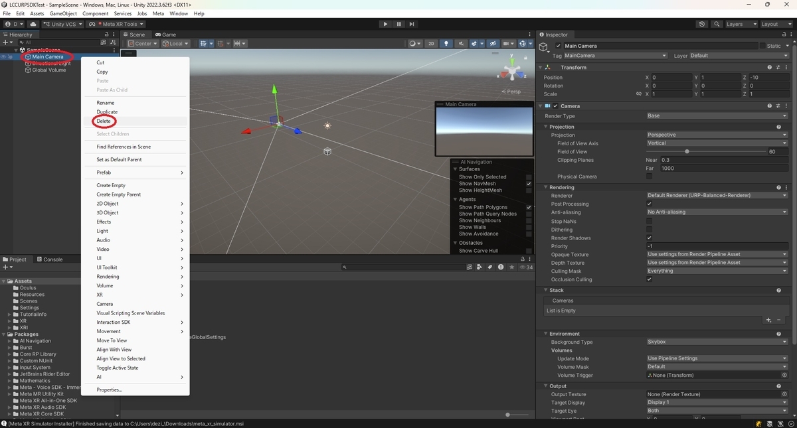Switch to the Console tab

[x=50, y=259]
